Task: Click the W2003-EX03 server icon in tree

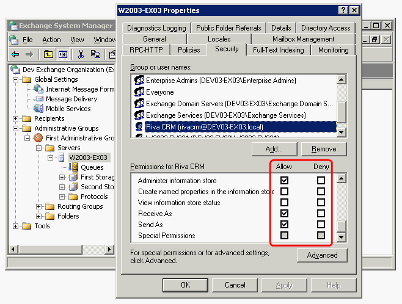Action: (x=62, y=157)
